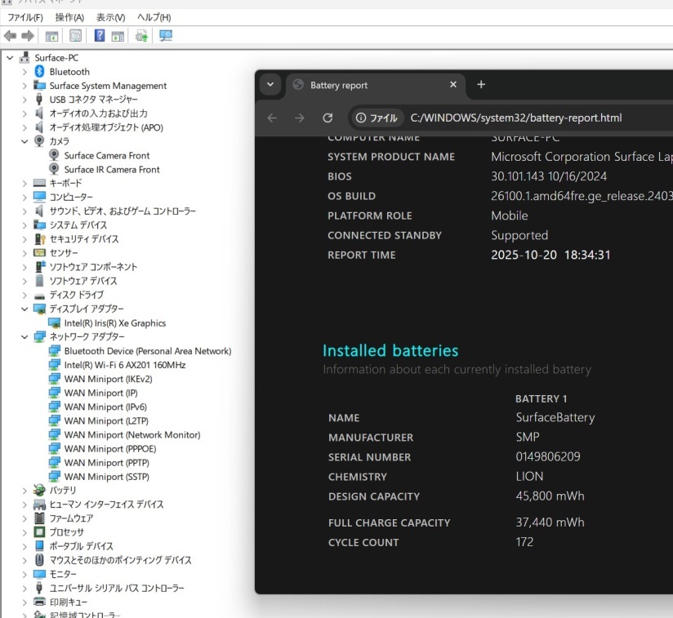The width and height of the screenshot is (673, 618).
Task: Select Intel(R) Iris(R) Xe Graphics device
Action: [x=114, y=323]
